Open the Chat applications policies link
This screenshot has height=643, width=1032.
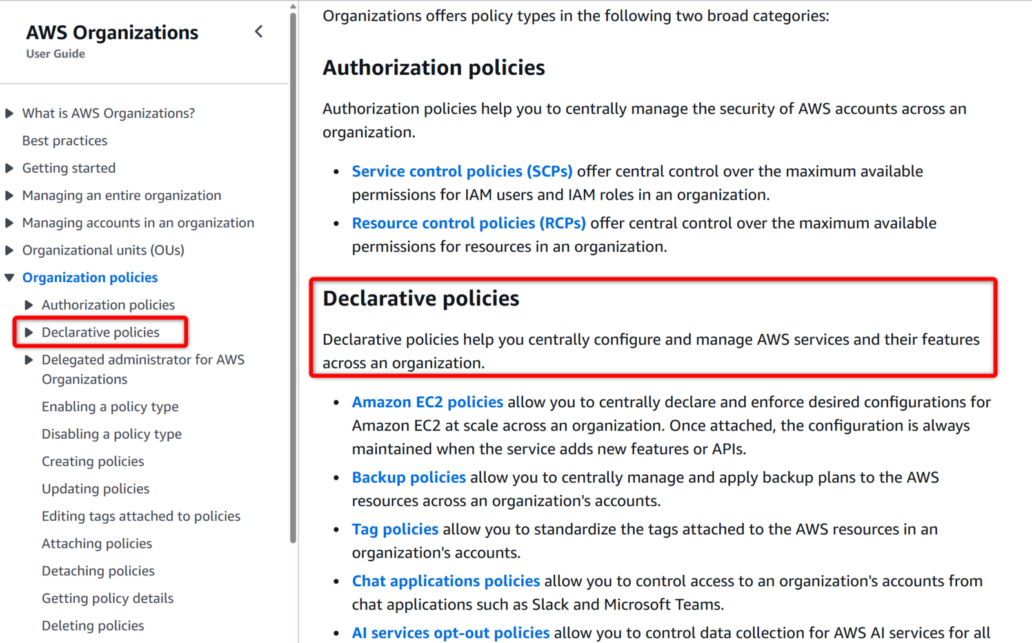point(446,581)
